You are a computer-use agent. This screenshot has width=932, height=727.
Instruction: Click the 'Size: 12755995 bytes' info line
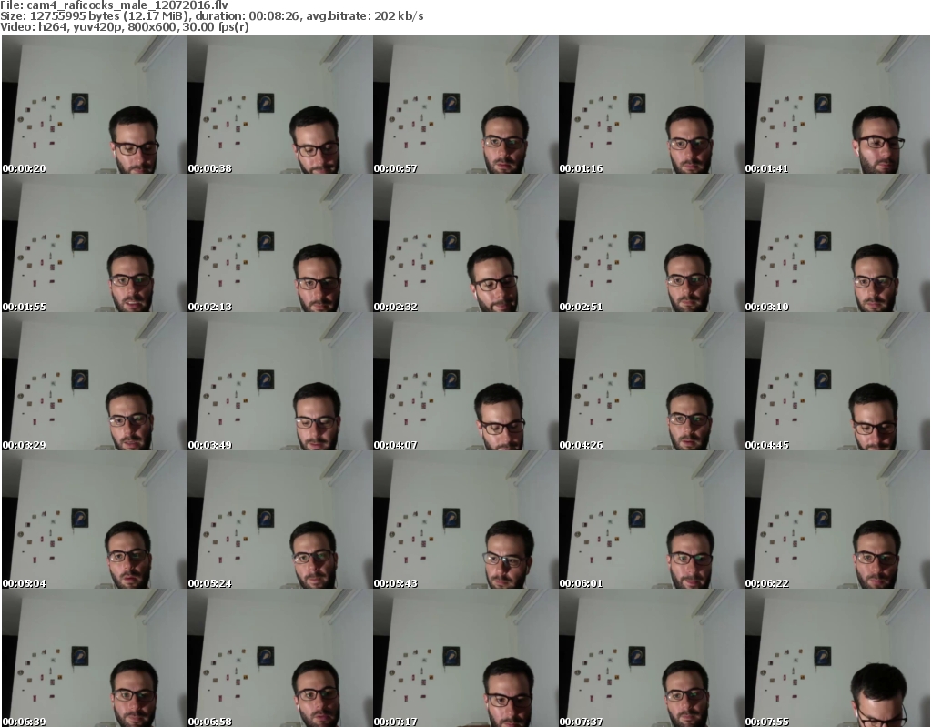point(211,16)
